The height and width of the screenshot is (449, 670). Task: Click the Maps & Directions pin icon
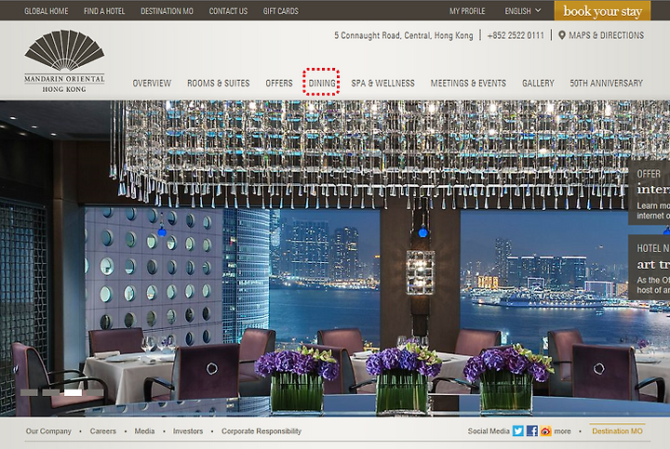pyautogui.click(x=562, y=35)
